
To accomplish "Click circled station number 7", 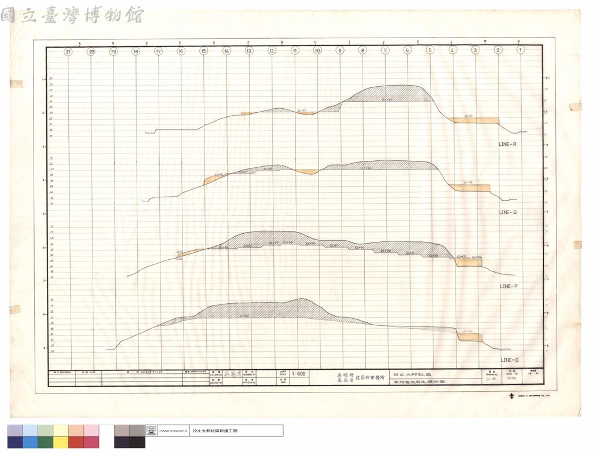I will click(385, 50).
